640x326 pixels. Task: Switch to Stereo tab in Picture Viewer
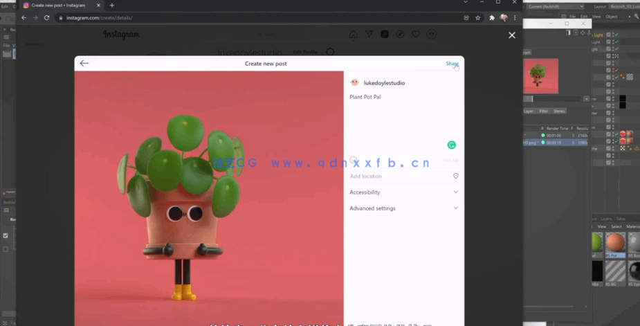[x=559, y=111]
